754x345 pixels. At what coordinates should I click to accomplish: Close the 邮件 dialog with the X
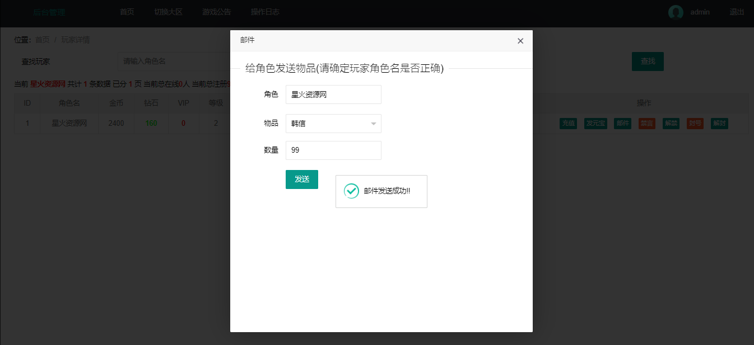(x=520, y=41)
